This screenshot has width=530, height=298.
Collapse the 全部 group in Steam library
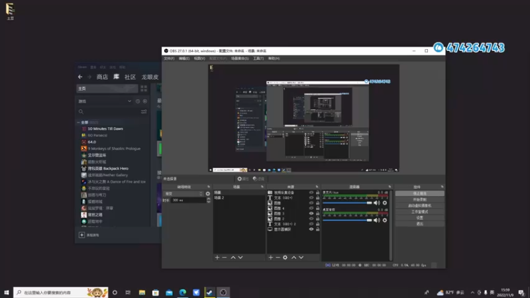78,123
